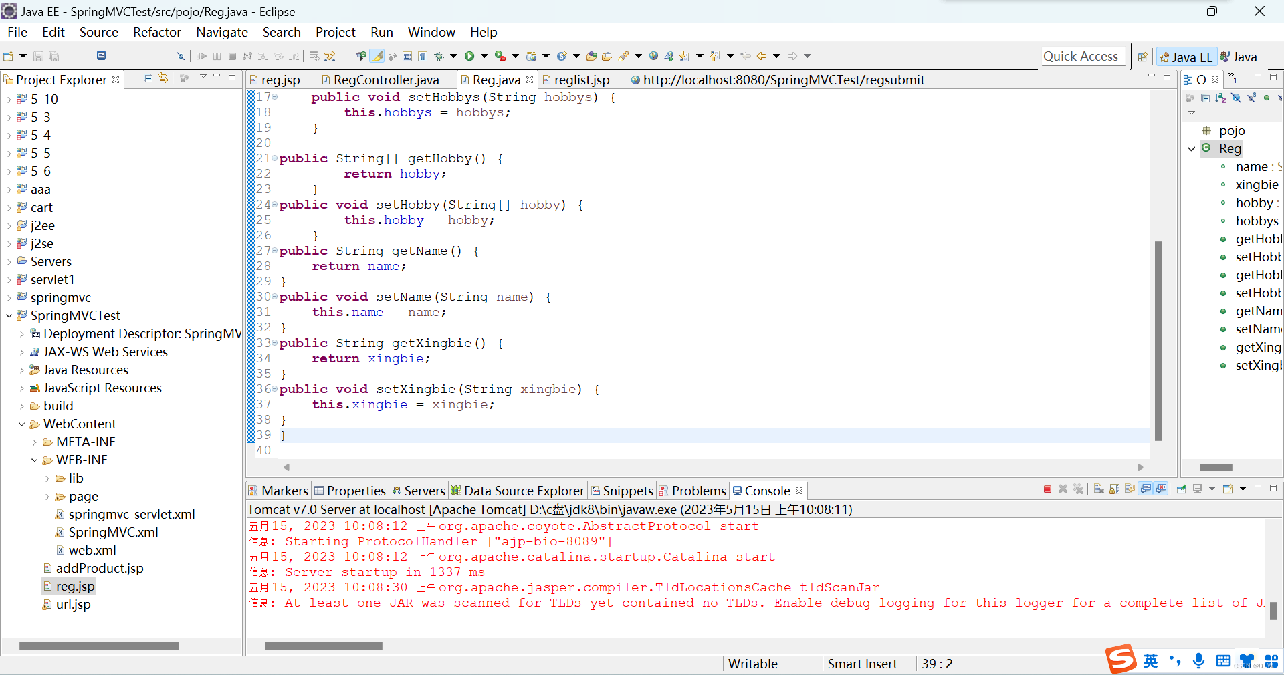The width and height of the screenshot is (1284, 675).
Task: Click the Clear Console icon
Action: 1099,489
